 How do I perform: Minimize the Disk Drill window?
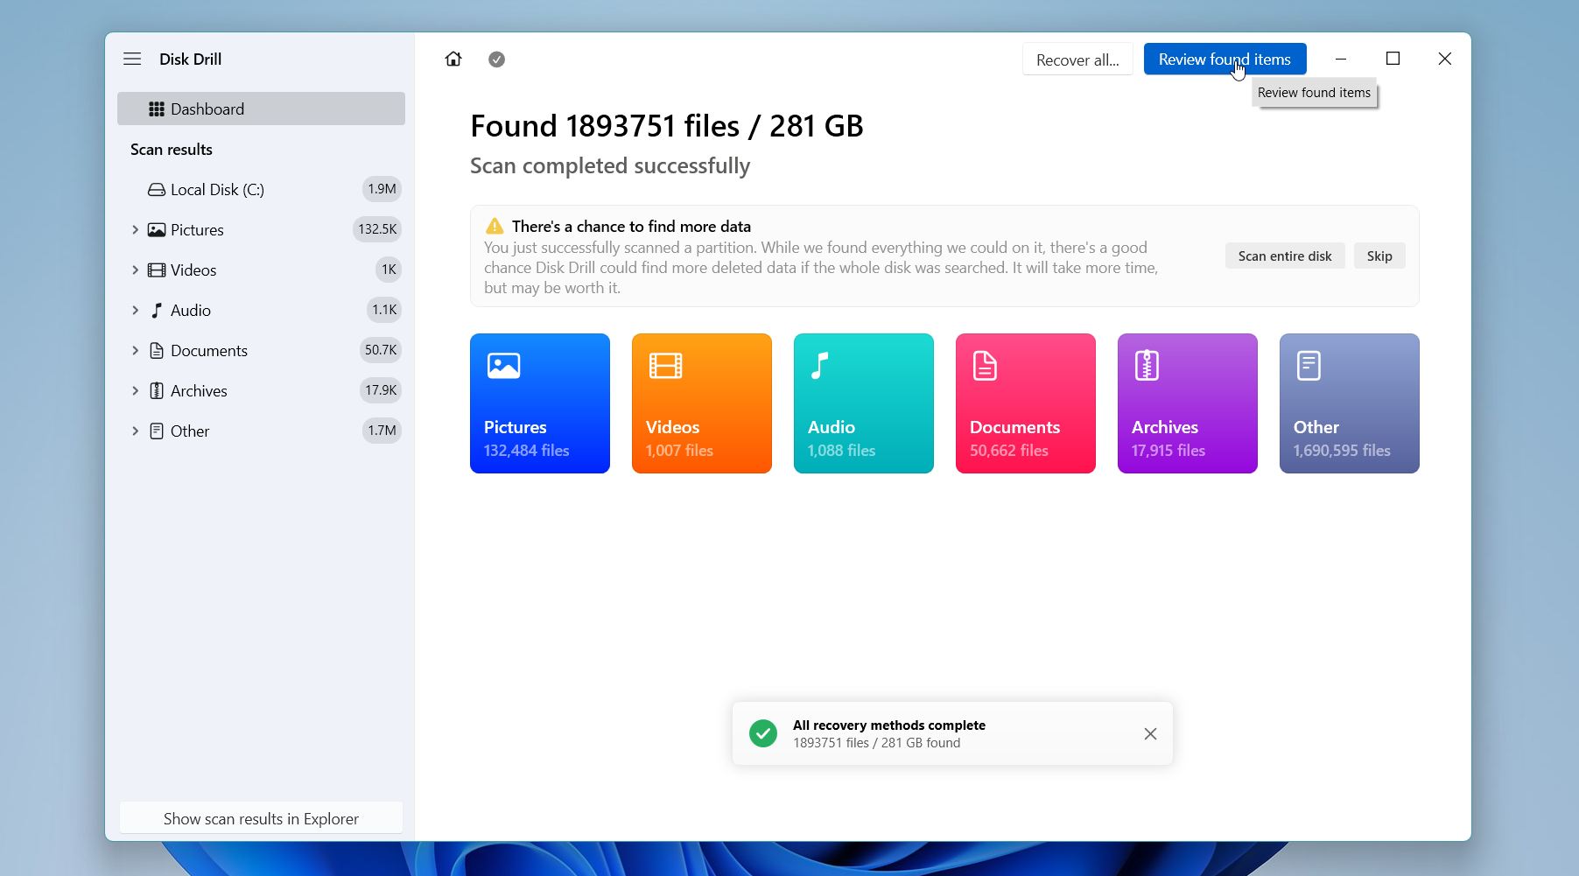coord(1341,59)
